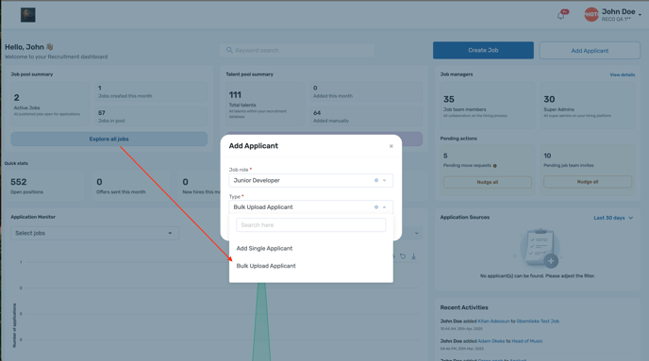Click the Create Job button
The height and width of the screenshot is (361, 649).
tap(483, 50)
